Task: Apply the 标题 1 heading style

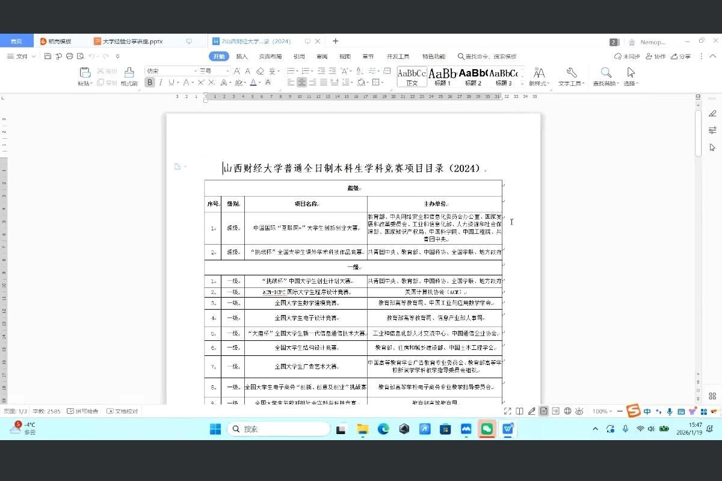Action: [x=442, y=76]
